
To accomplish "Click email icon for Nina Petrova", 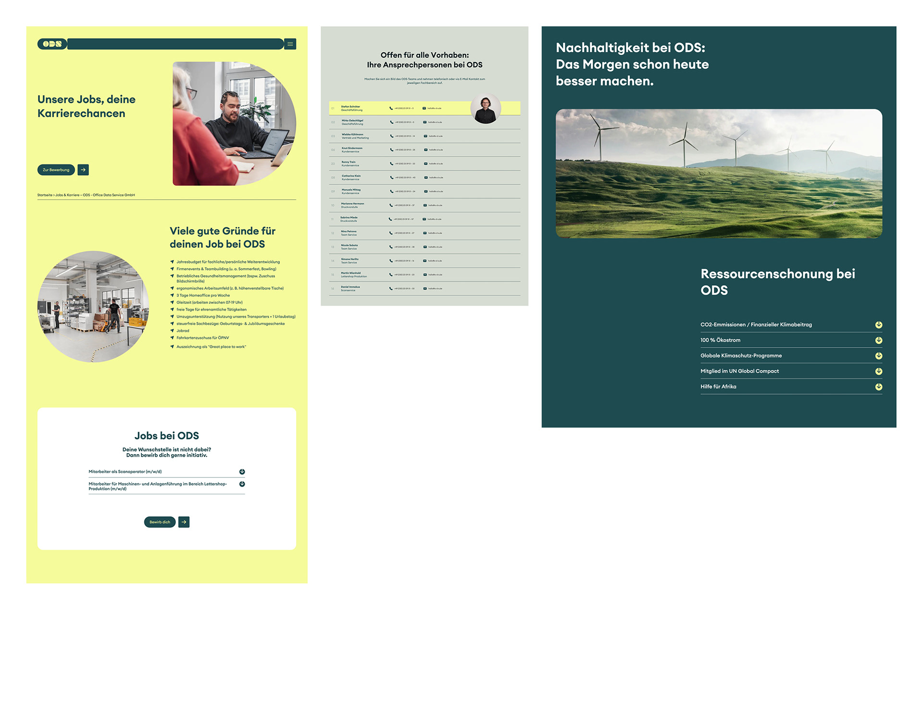I will coord(425,233).
